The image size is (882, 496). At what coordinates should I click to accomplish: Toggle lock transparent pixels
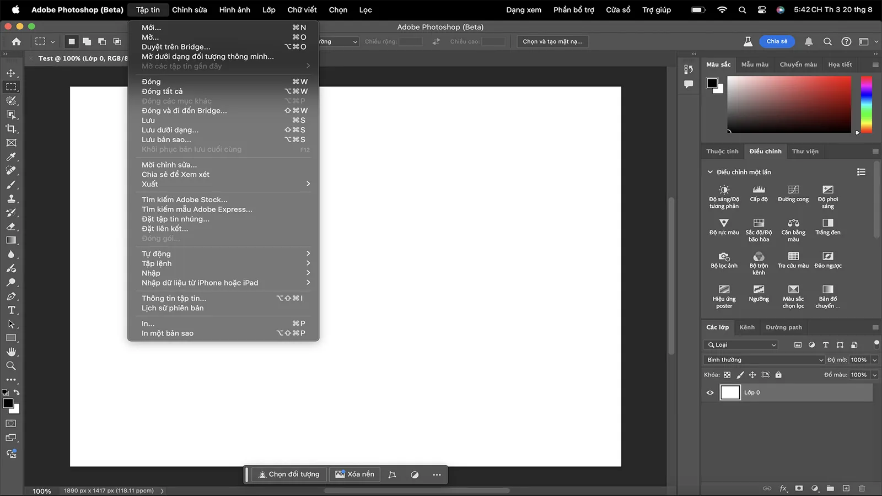coord(727,375)
